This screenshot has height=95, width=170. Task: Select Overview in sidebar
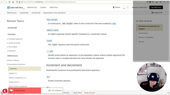(25, 69)
